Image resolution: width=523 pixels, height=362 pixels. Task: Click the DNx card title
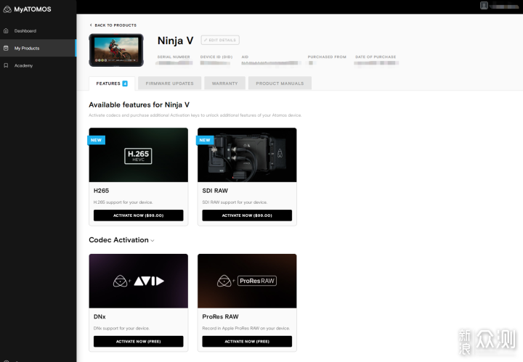click(x=100, y=317)
